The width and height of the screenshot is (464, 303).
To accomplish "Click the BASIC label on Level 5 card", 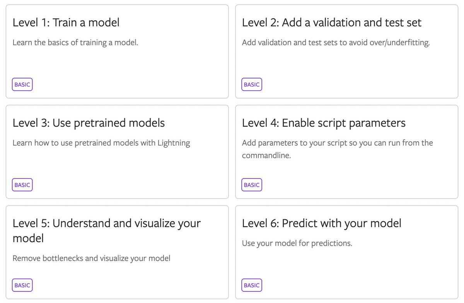I will 22,285.
